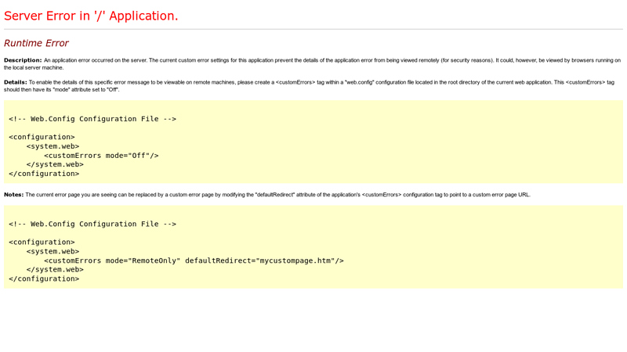
Task: Click the bold "Description:" label
Action: (23, 60)
